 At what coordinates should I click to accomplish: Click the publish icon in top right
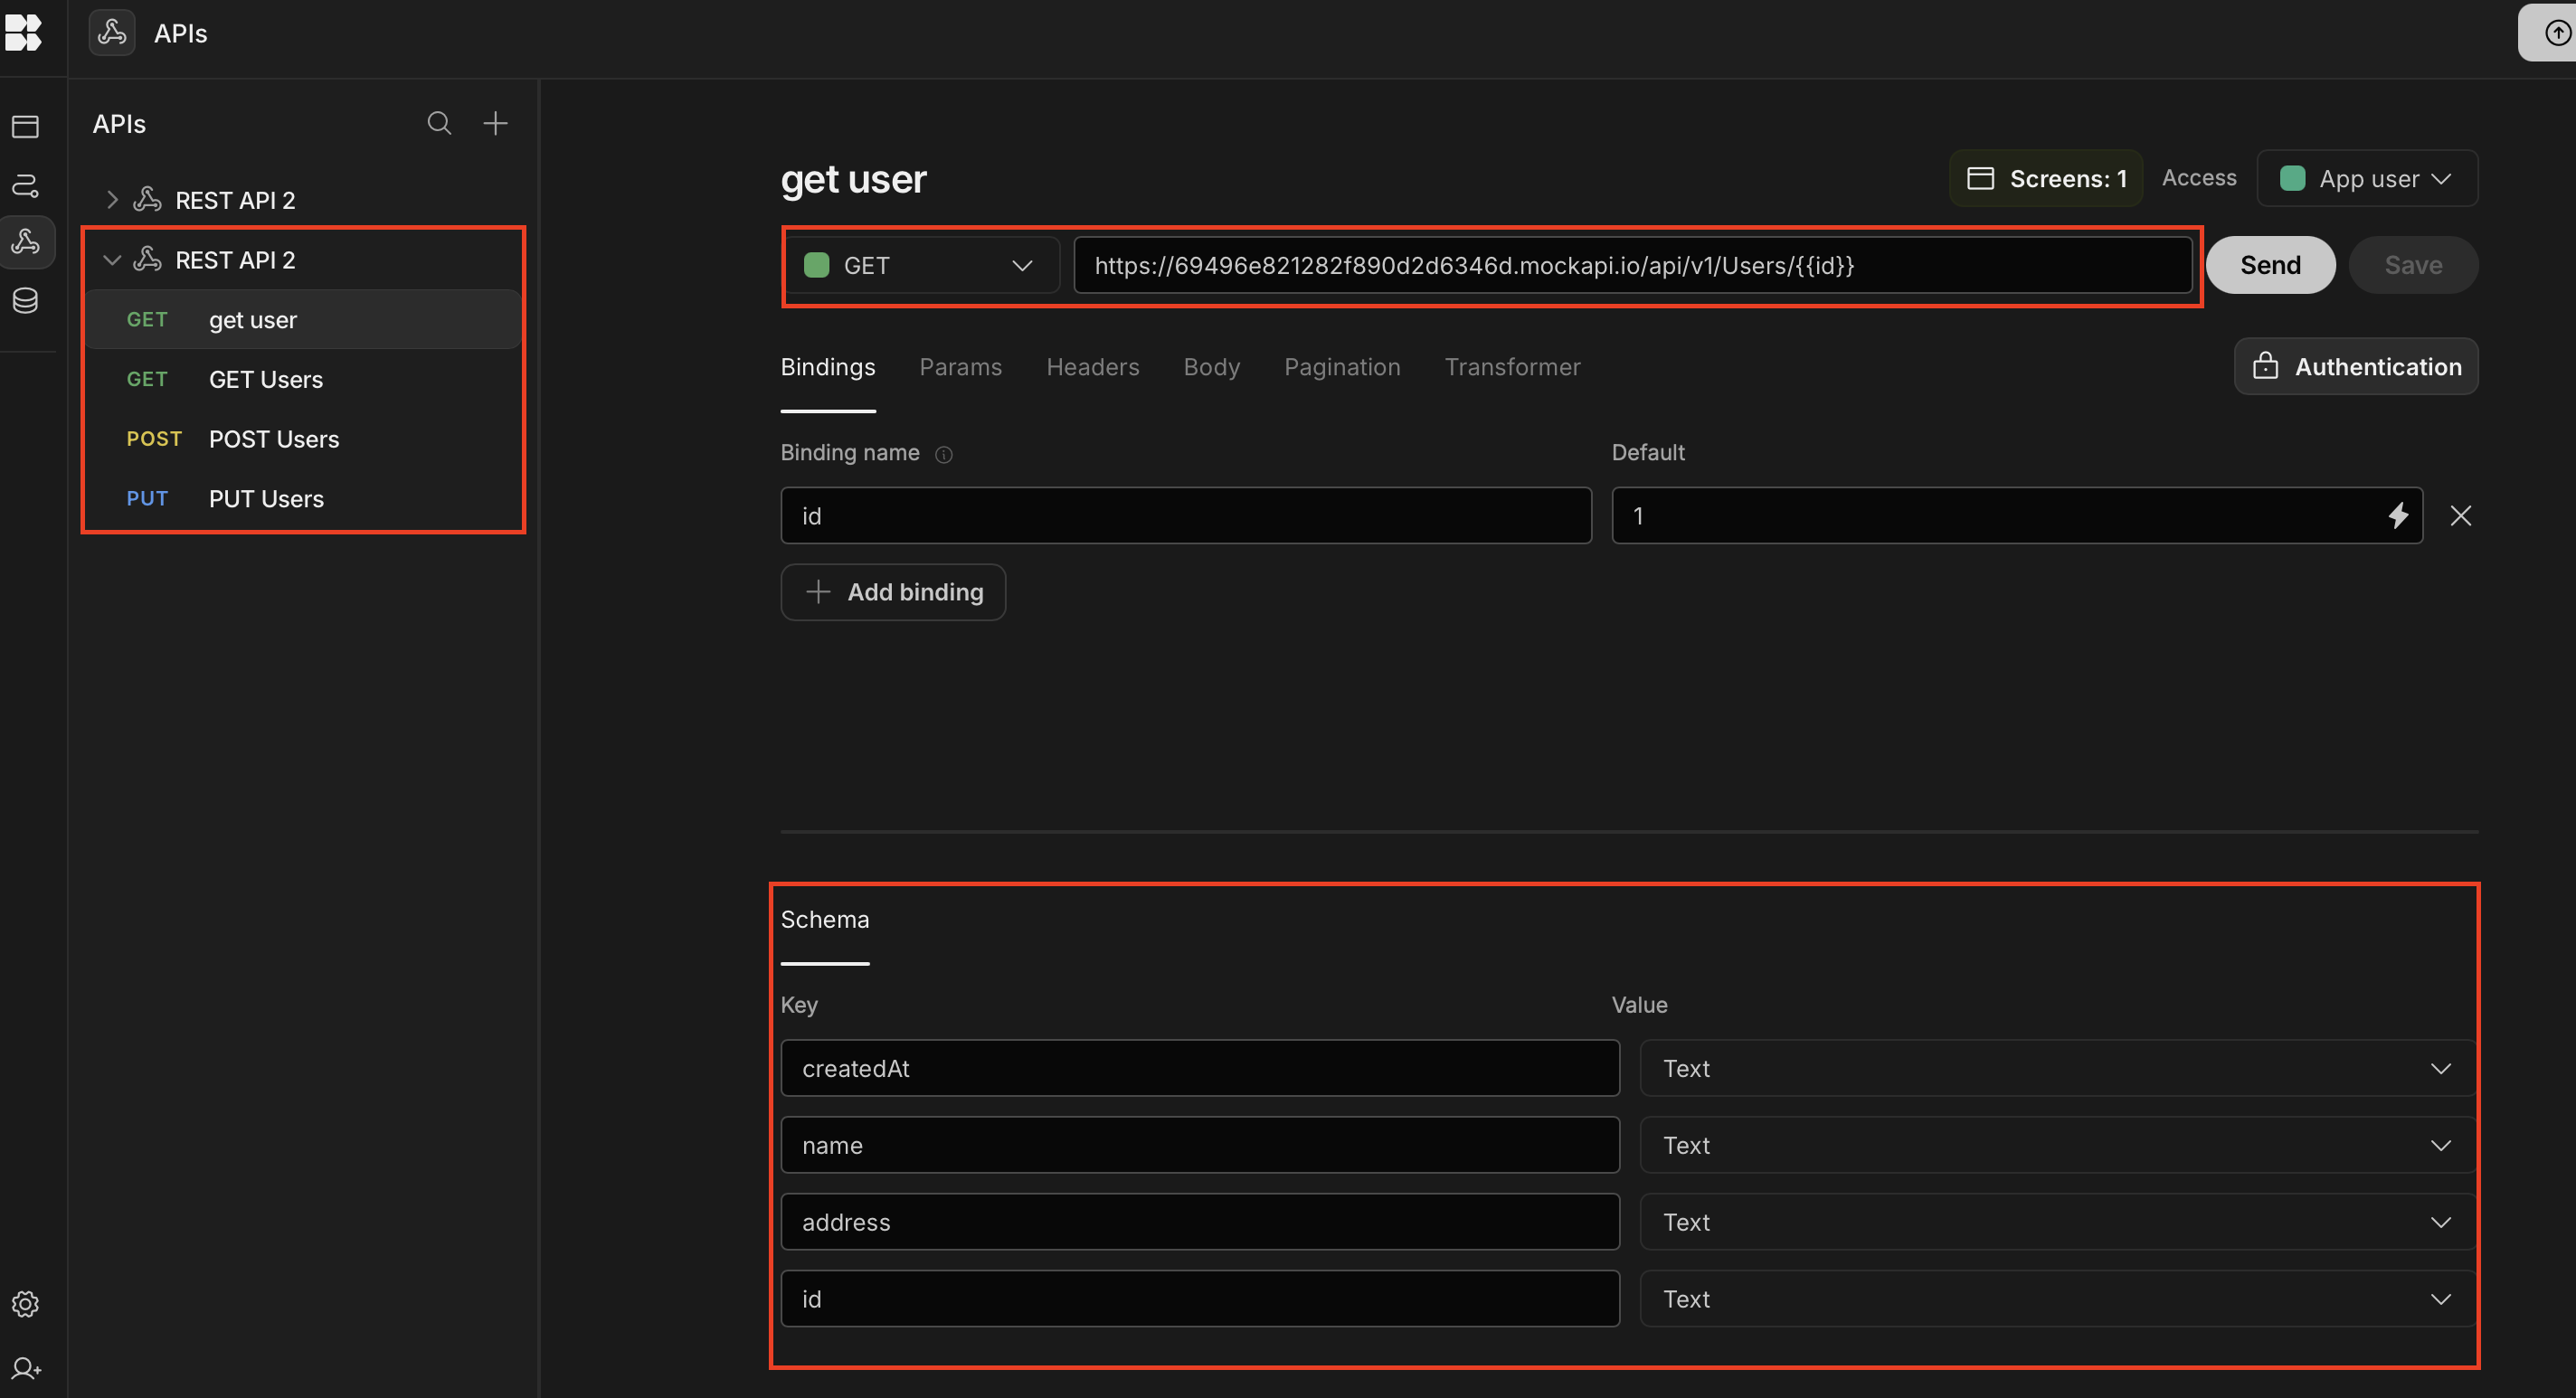pos(2556,33)
